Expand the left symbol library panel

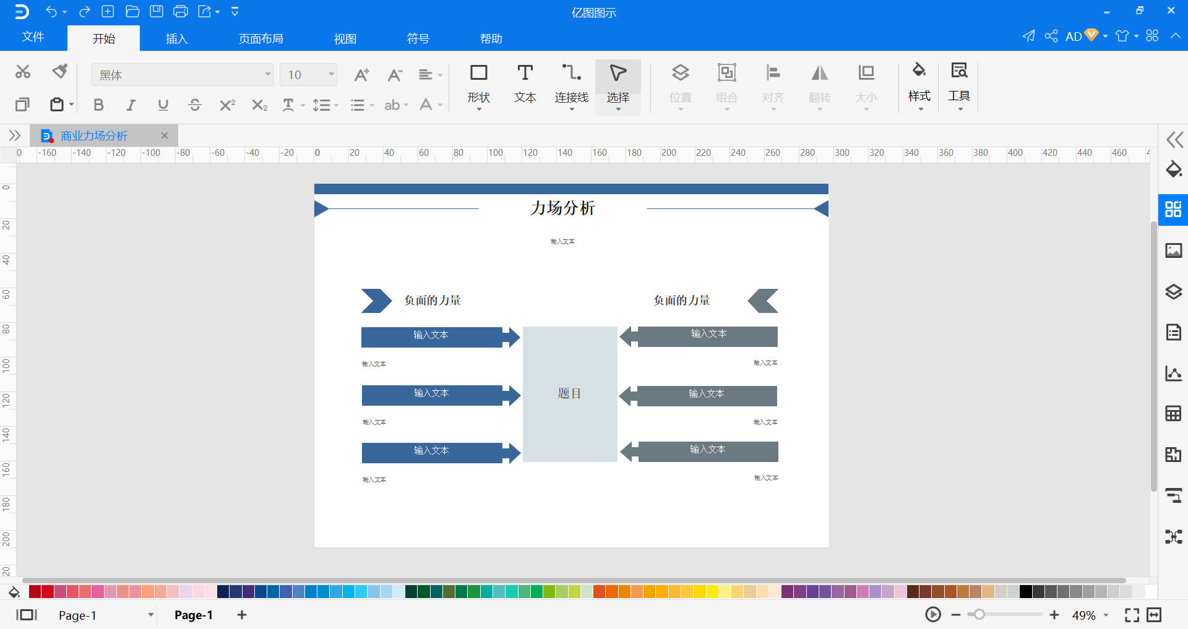(x=15, y=135)
